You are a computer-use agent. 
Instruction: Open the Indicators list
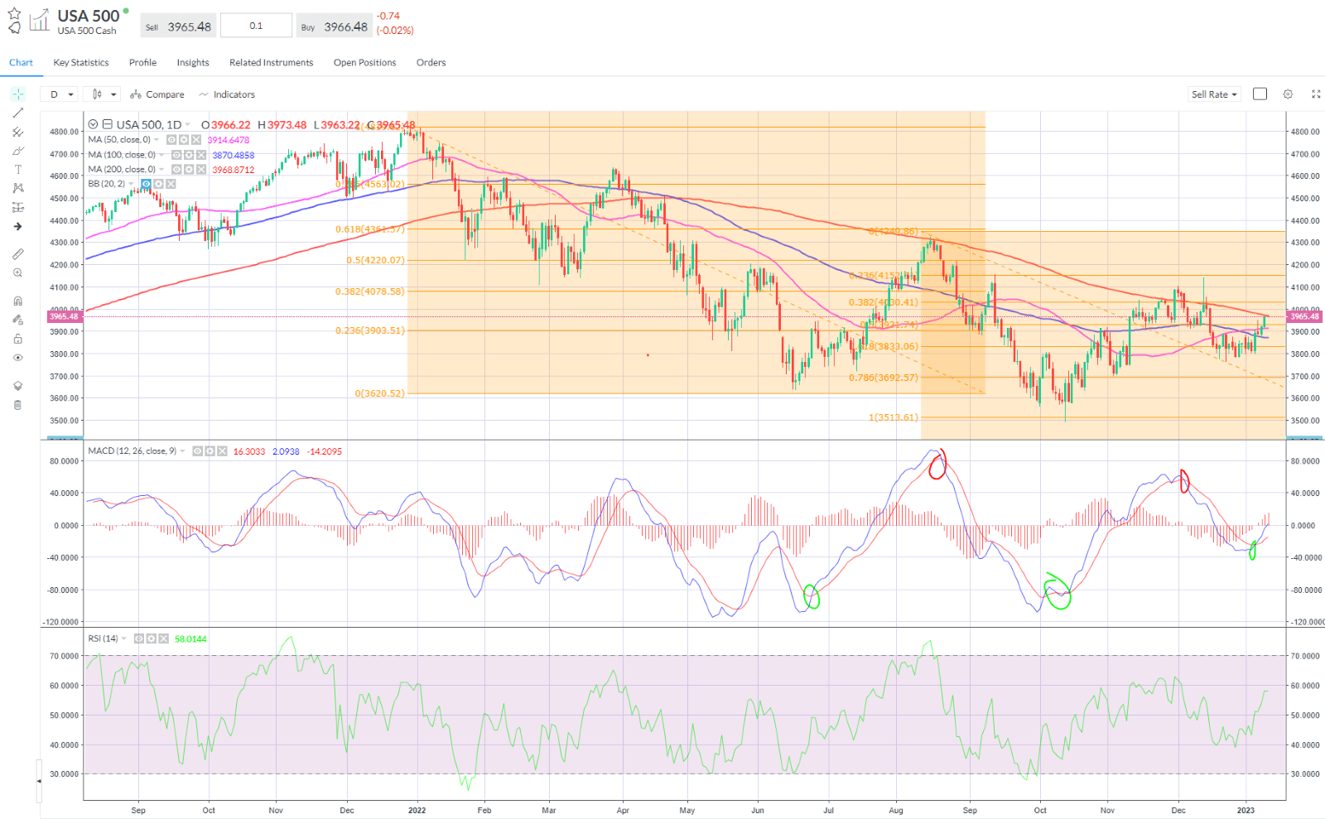tap(227, 94)
